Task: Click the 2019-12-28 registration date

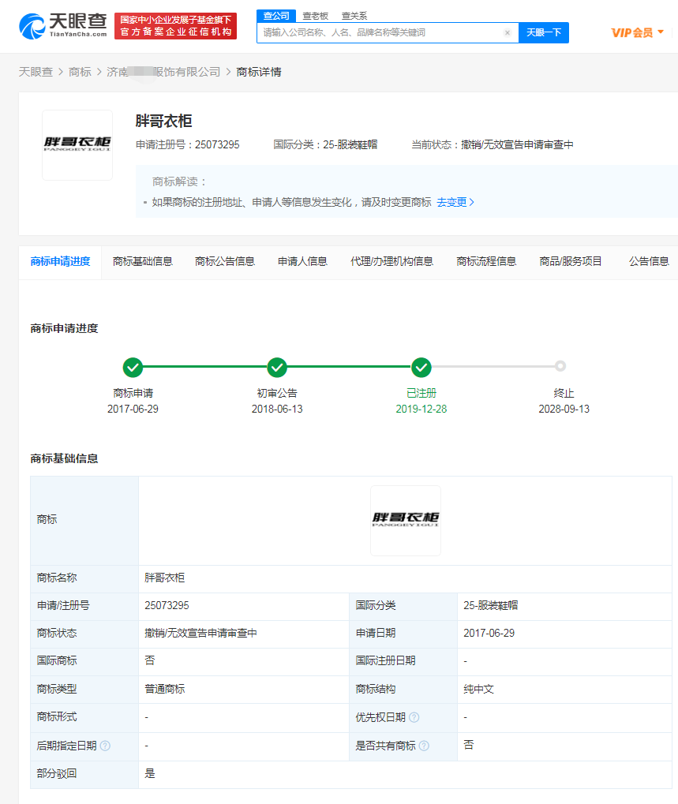Action: [421, 409]
